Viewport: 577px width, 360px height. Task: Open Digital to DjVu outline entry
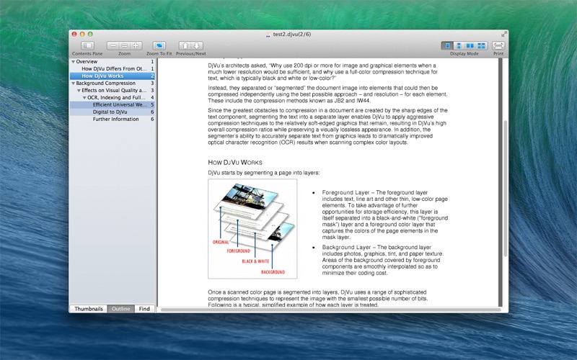point(110,112)
